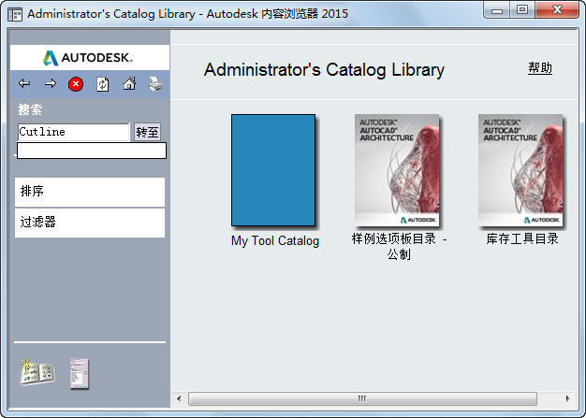This screenshot has width=586, height=418.
Task: Click the Administrator's Catalog Library heading
Action: click(324, 70)
